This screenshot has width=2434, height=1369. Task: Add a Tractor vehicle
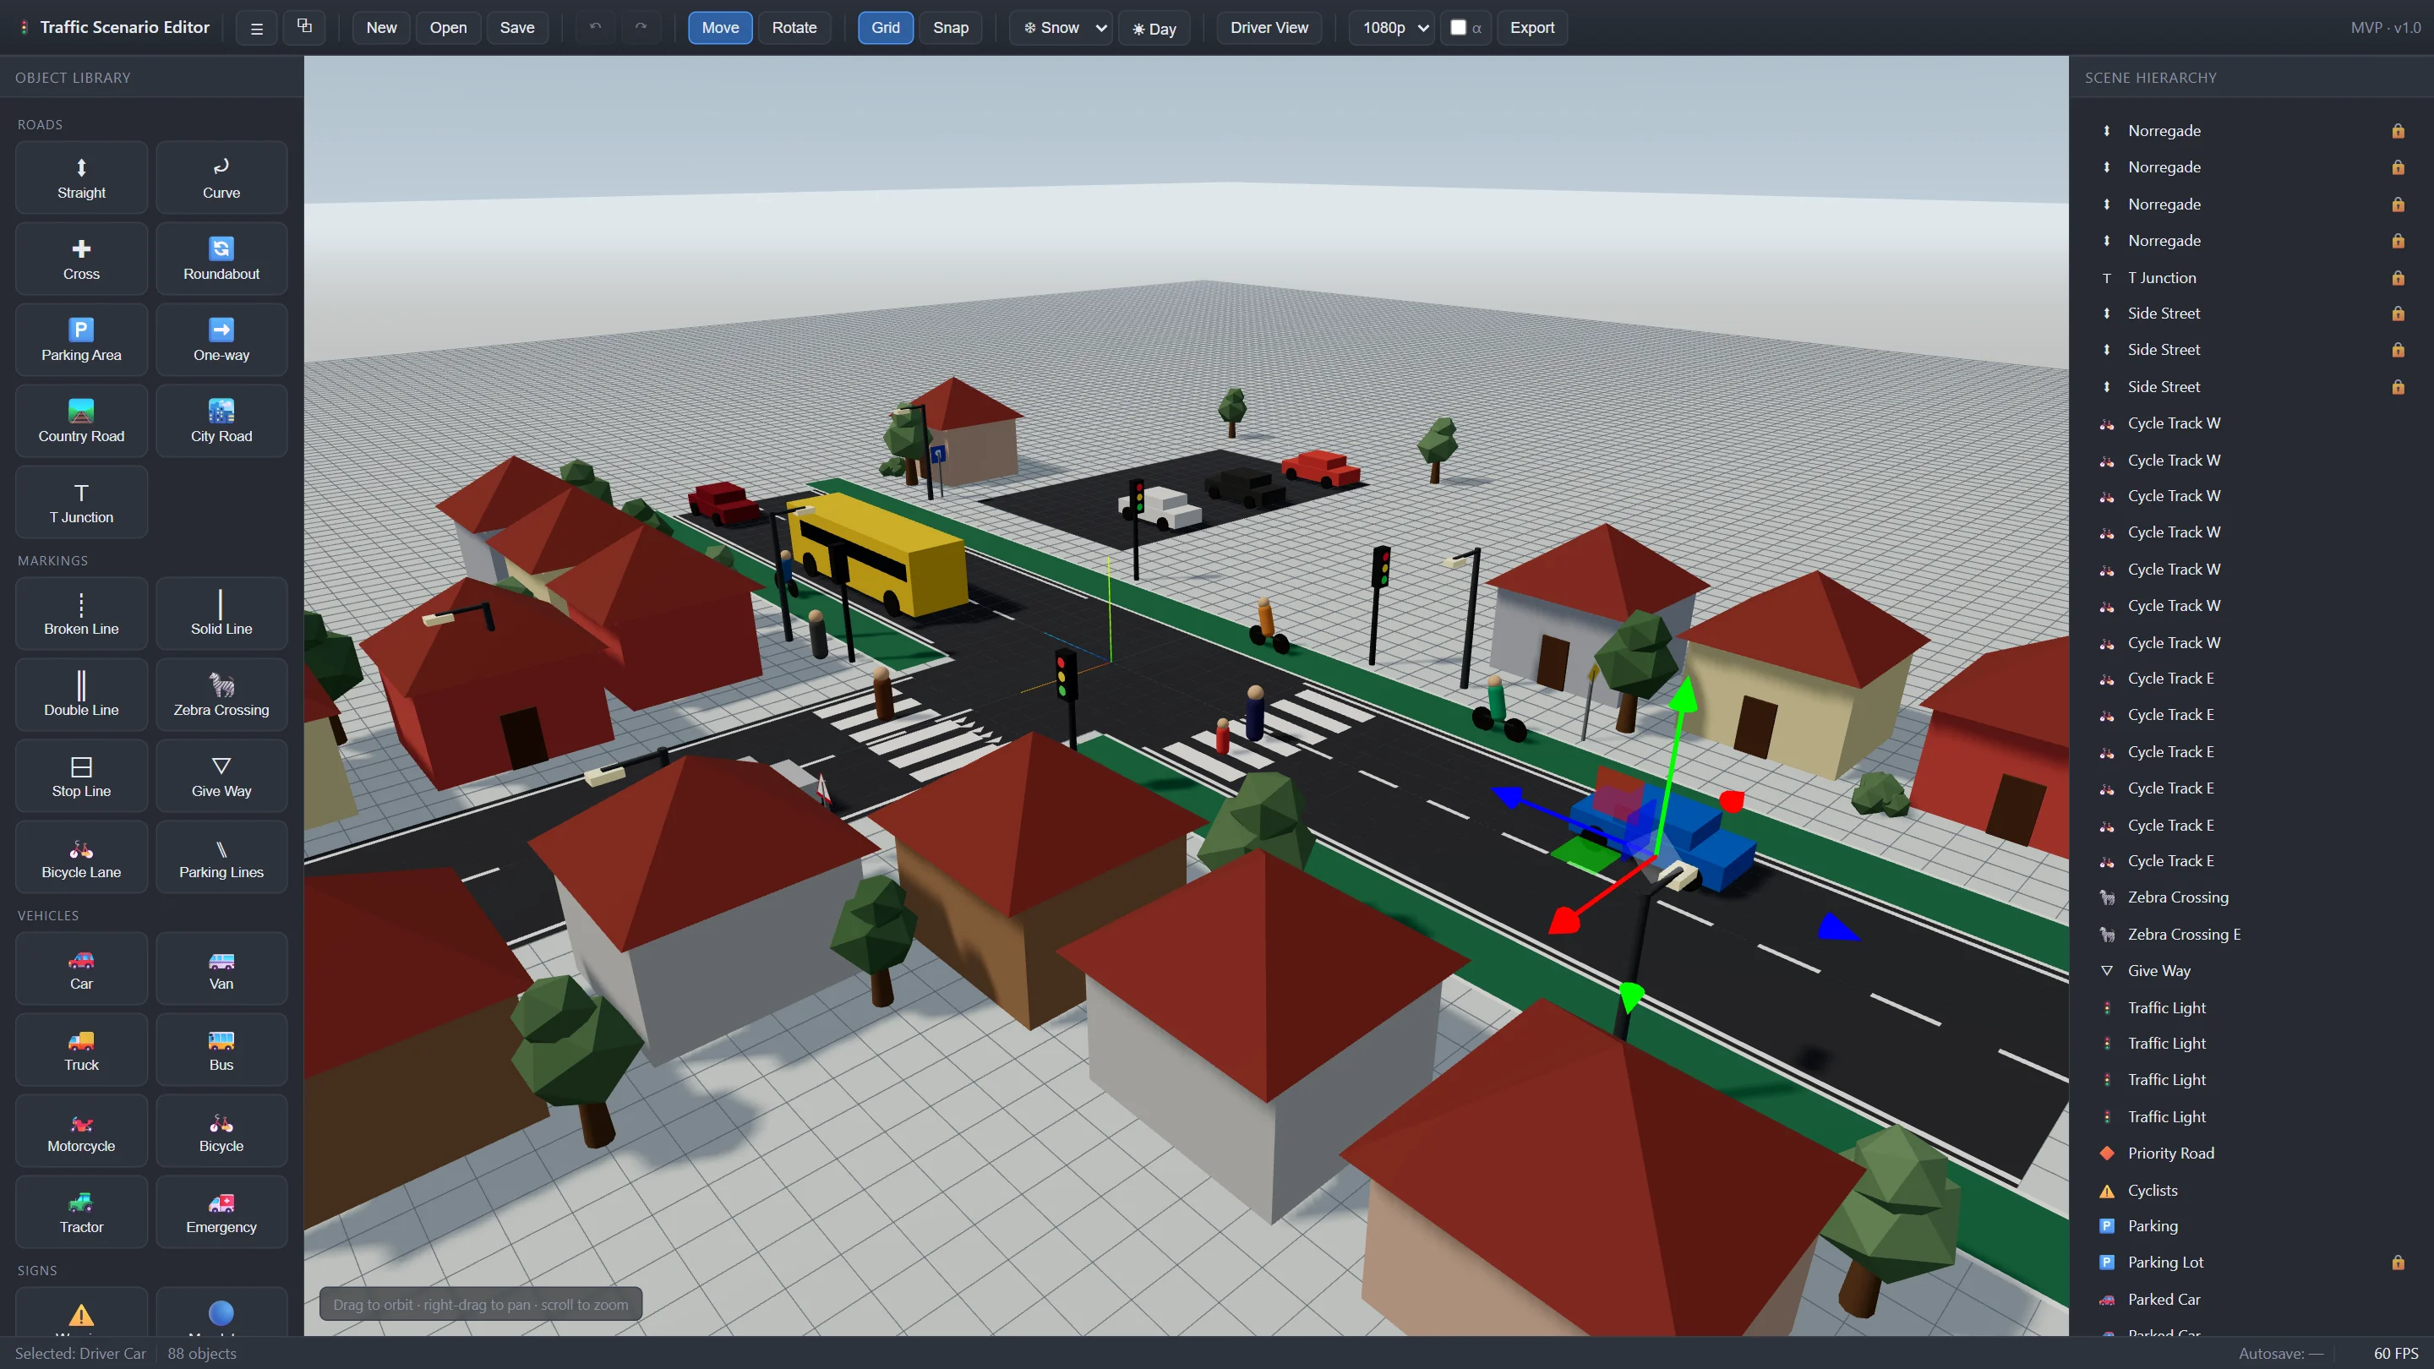click(81, 1214)
